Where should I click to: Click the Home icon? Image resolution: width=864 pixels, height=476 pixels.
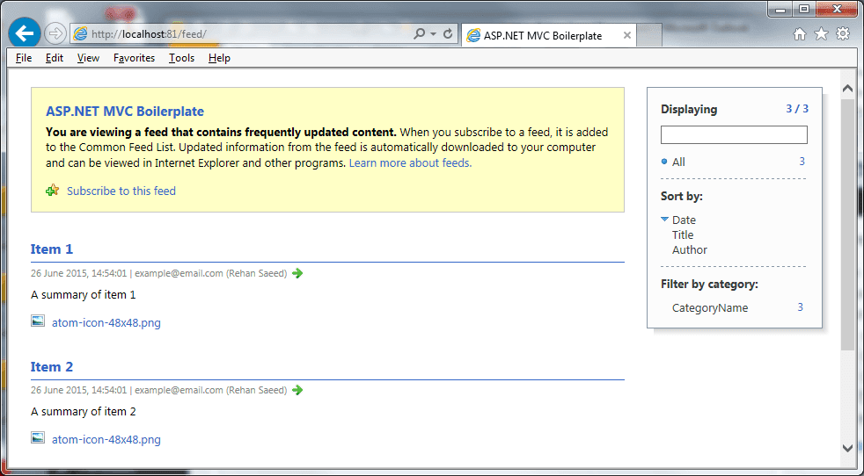(x=800, y=34)
